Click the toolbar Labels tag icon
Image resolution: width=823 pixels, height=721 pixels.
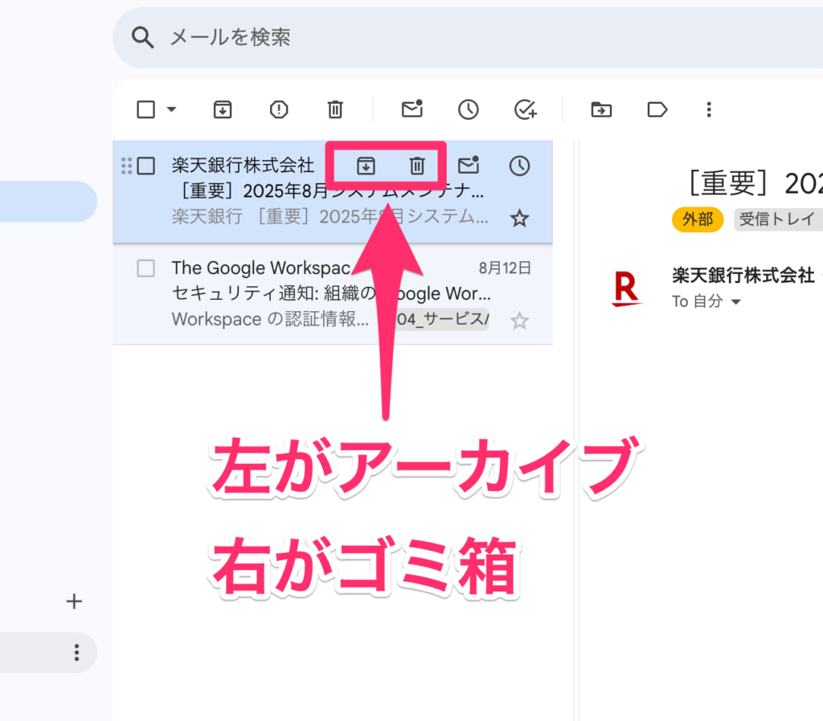tap(657, 109)
